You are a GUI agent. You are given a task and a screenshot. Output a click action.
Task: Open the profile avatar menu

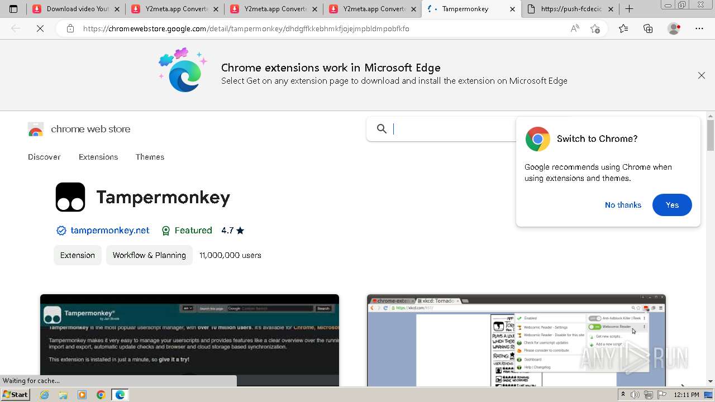click(x=674, y=28)
